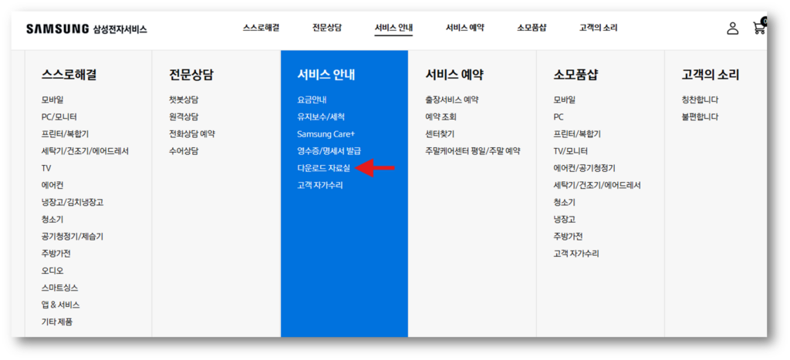This screenshot has height=360, width=790.
Task: Open 영수증/명세서 발급 link
Action: (x=329, y=151)
